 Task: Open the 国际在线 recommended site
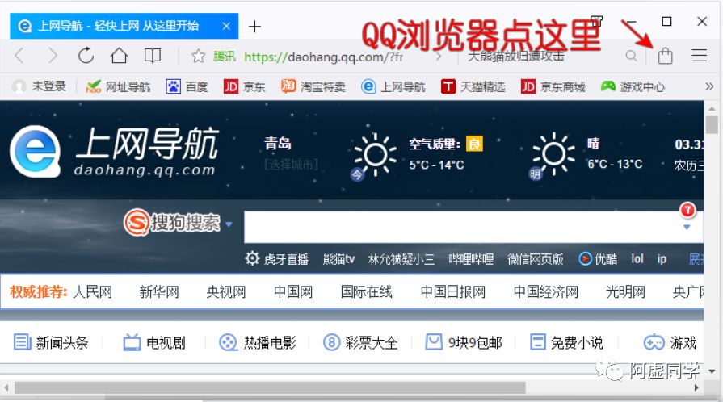367,292
